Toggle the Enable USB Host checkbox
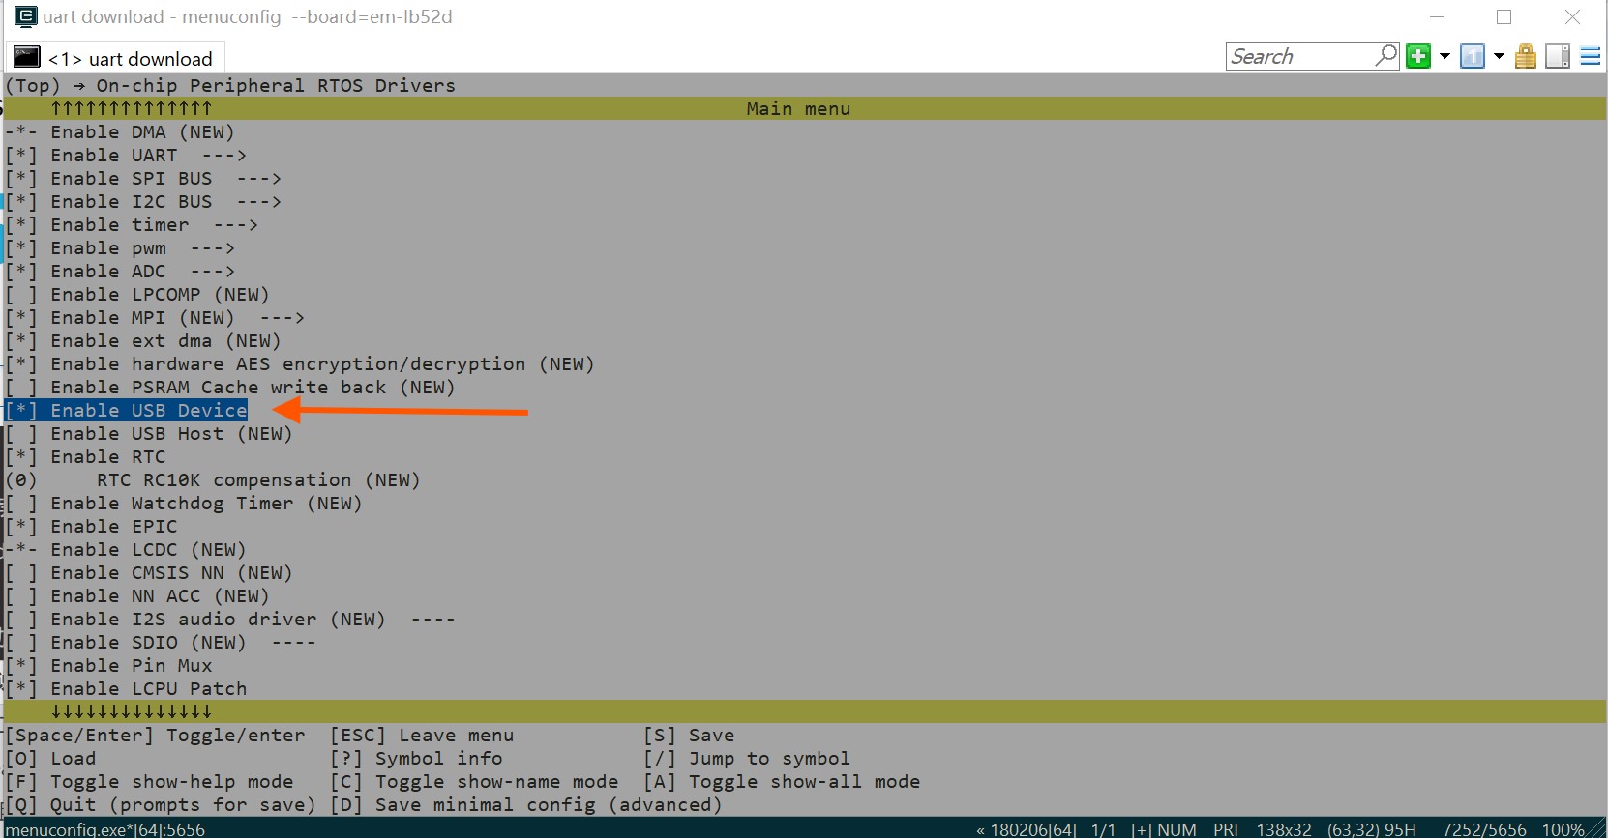 point(20,434)
